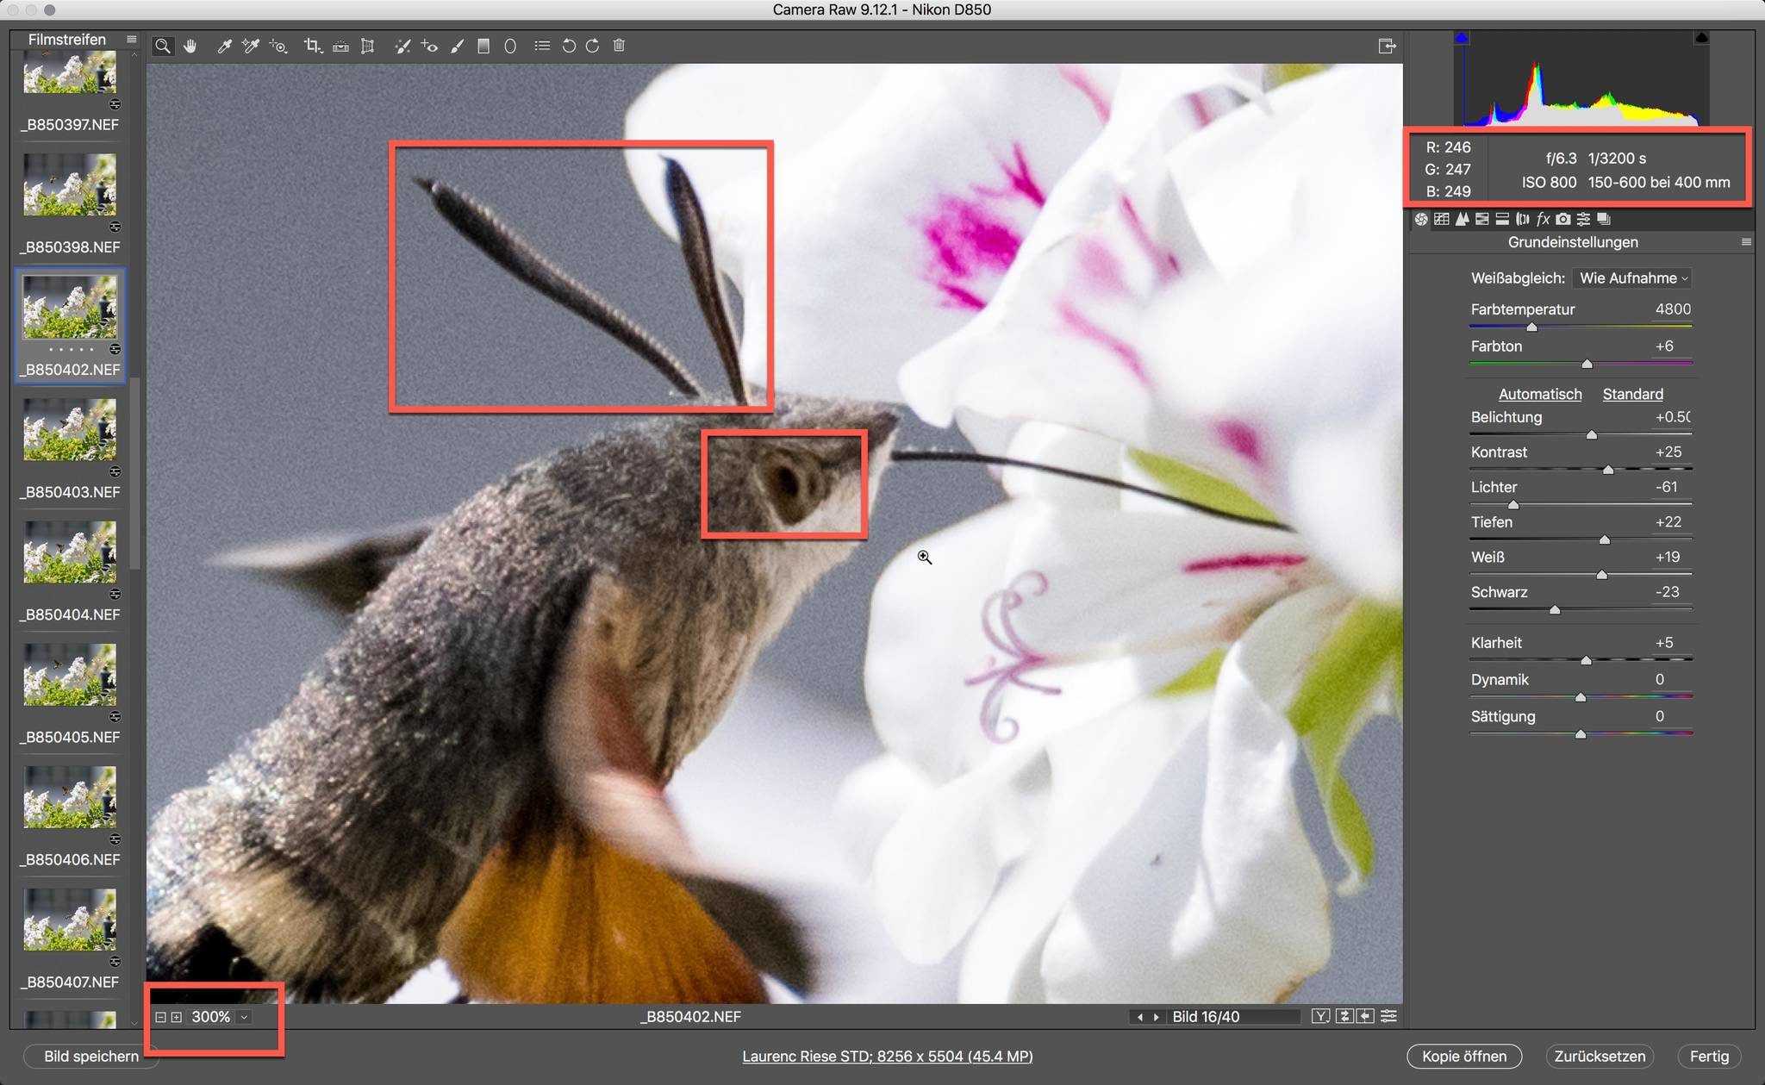Rotate image counterclockwise
Image resolution: width=1765 pixels, height=1085 pixels.
click(x=568, y=46)
